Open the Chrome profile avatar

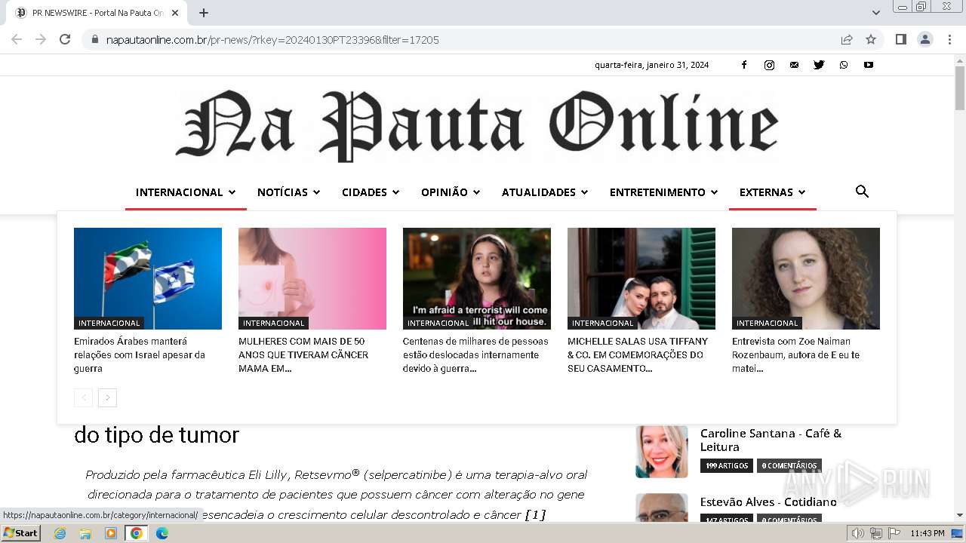click(x=925, y=39)
